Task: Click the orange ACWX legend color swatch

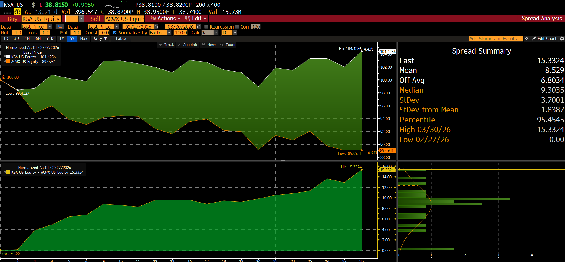Action: tap(8, 61)
